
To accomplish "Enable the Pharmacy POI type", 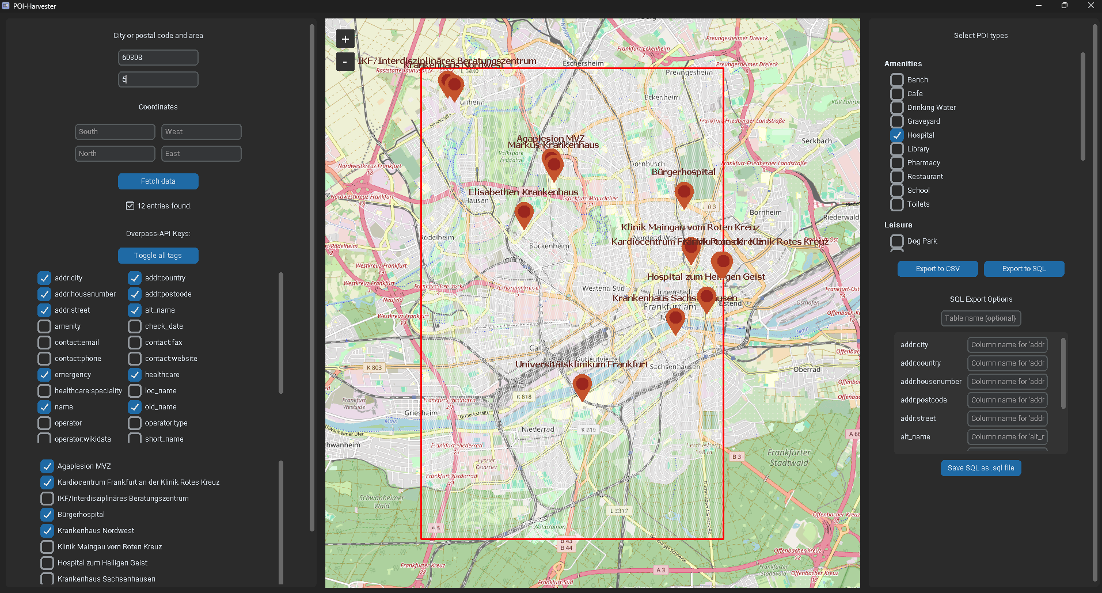I will click(x=897, y=163).
